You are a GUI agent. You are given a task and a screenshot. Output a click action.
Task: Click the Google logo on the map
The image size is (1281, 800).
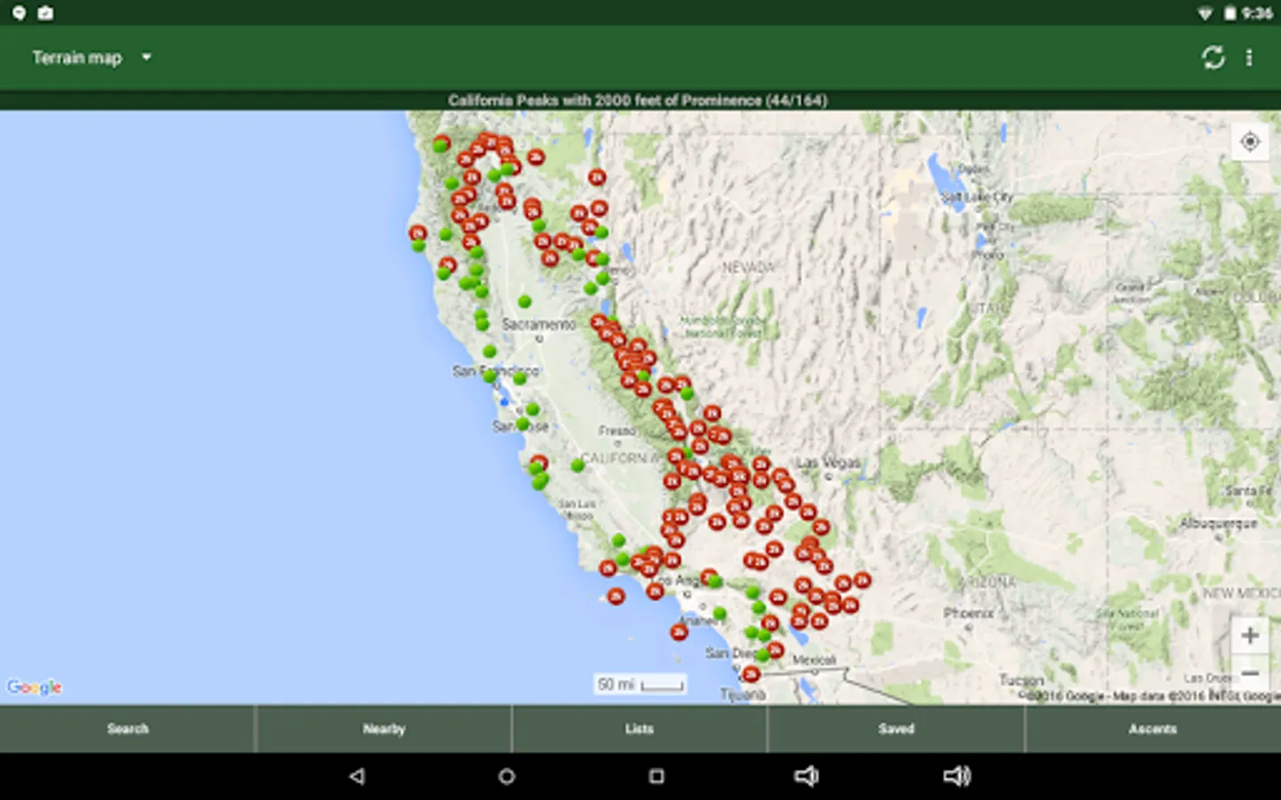pyautogui.click(x=35, y=687)
